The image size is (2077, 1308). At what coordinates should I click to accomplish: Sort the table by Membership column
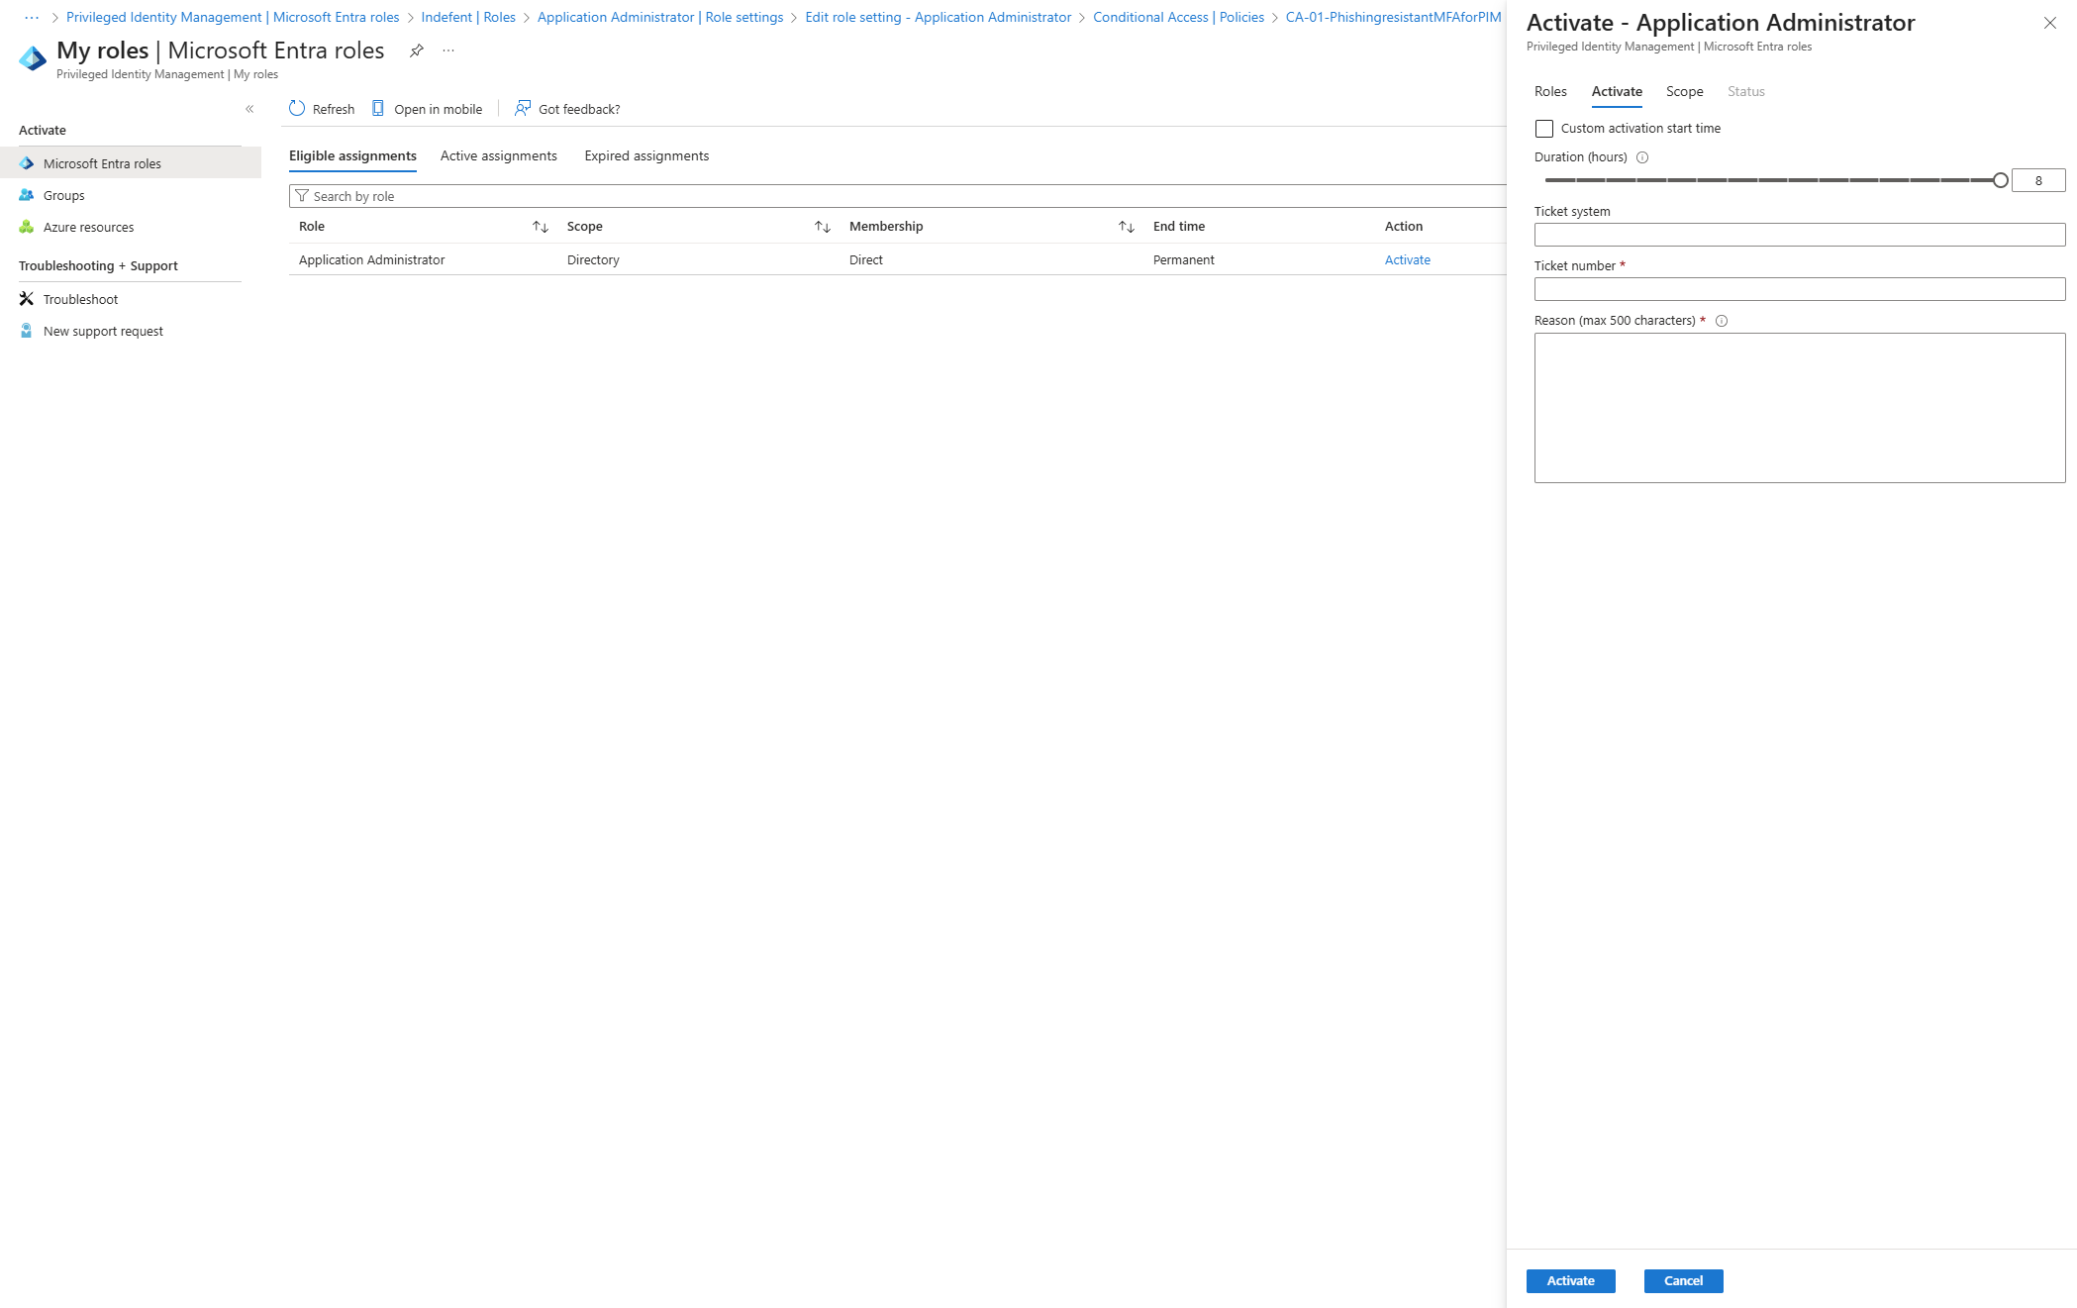click(1127, 227)
